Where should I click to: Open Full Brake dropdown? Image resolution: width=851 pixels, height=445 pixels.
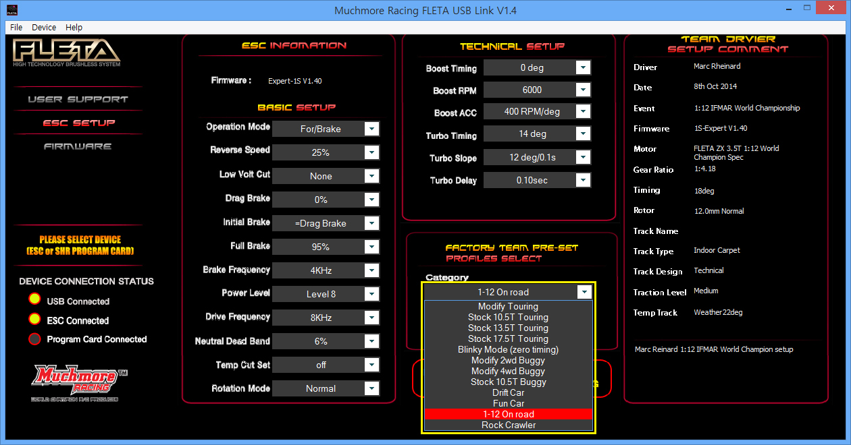pyautogui.click(x=371, y=247)
